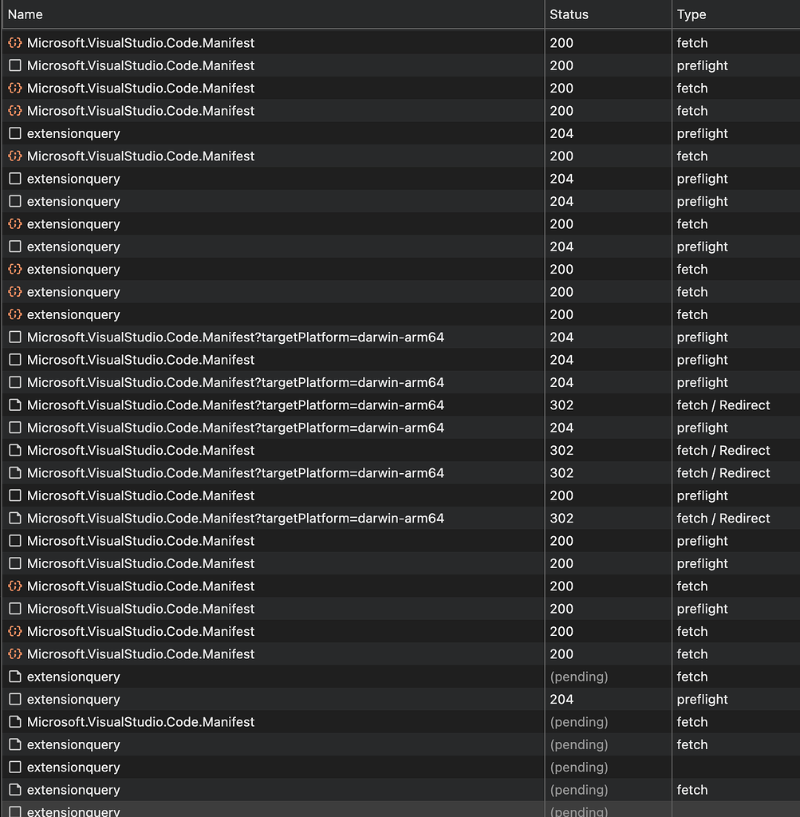Select the first pending extensionquery request
This screenshot has width=800, height=817.
[73, 677]
